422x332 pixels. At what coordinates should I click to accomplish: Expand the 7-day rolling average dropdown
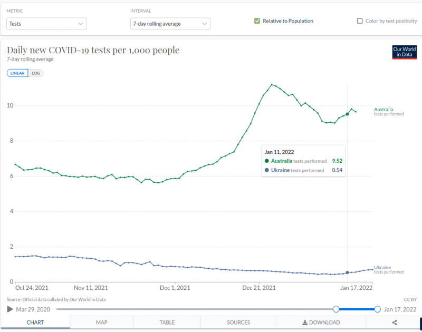click(x=170, y=24)
